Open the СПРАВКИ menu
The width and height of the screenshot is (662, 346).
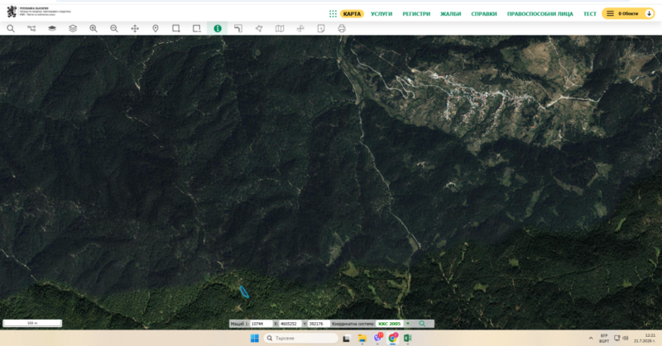tap(484, 14)
